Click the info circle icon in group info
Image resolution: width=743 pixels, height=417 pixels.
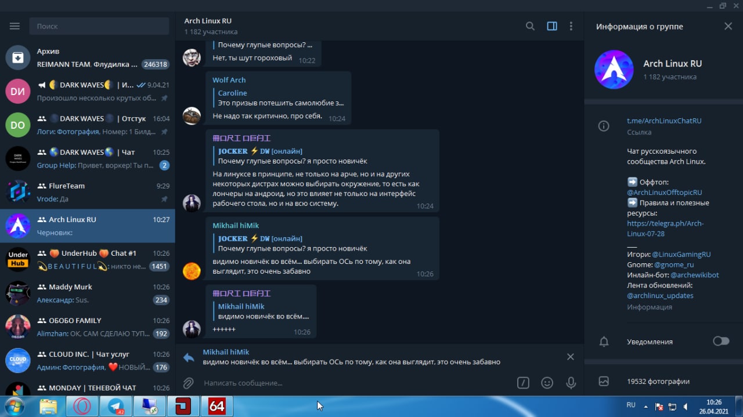coord(604,126)
